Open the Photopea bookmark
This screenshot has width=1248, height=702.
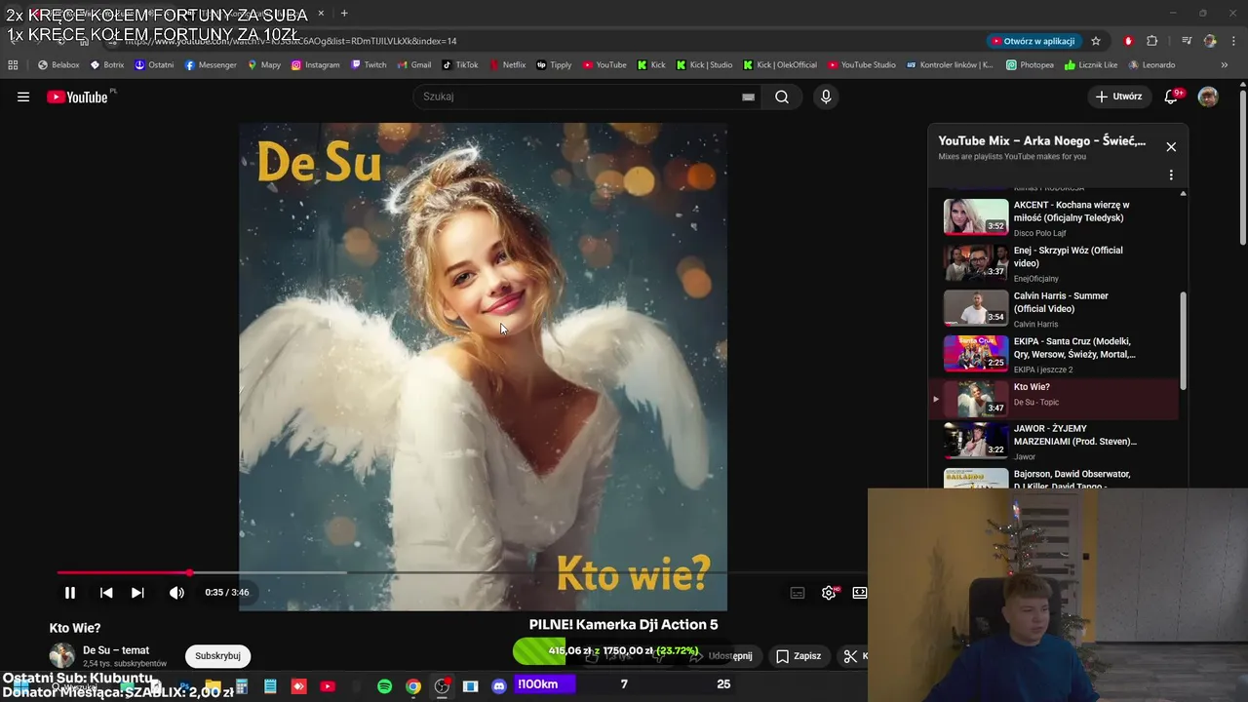(x=1031, y=65)
